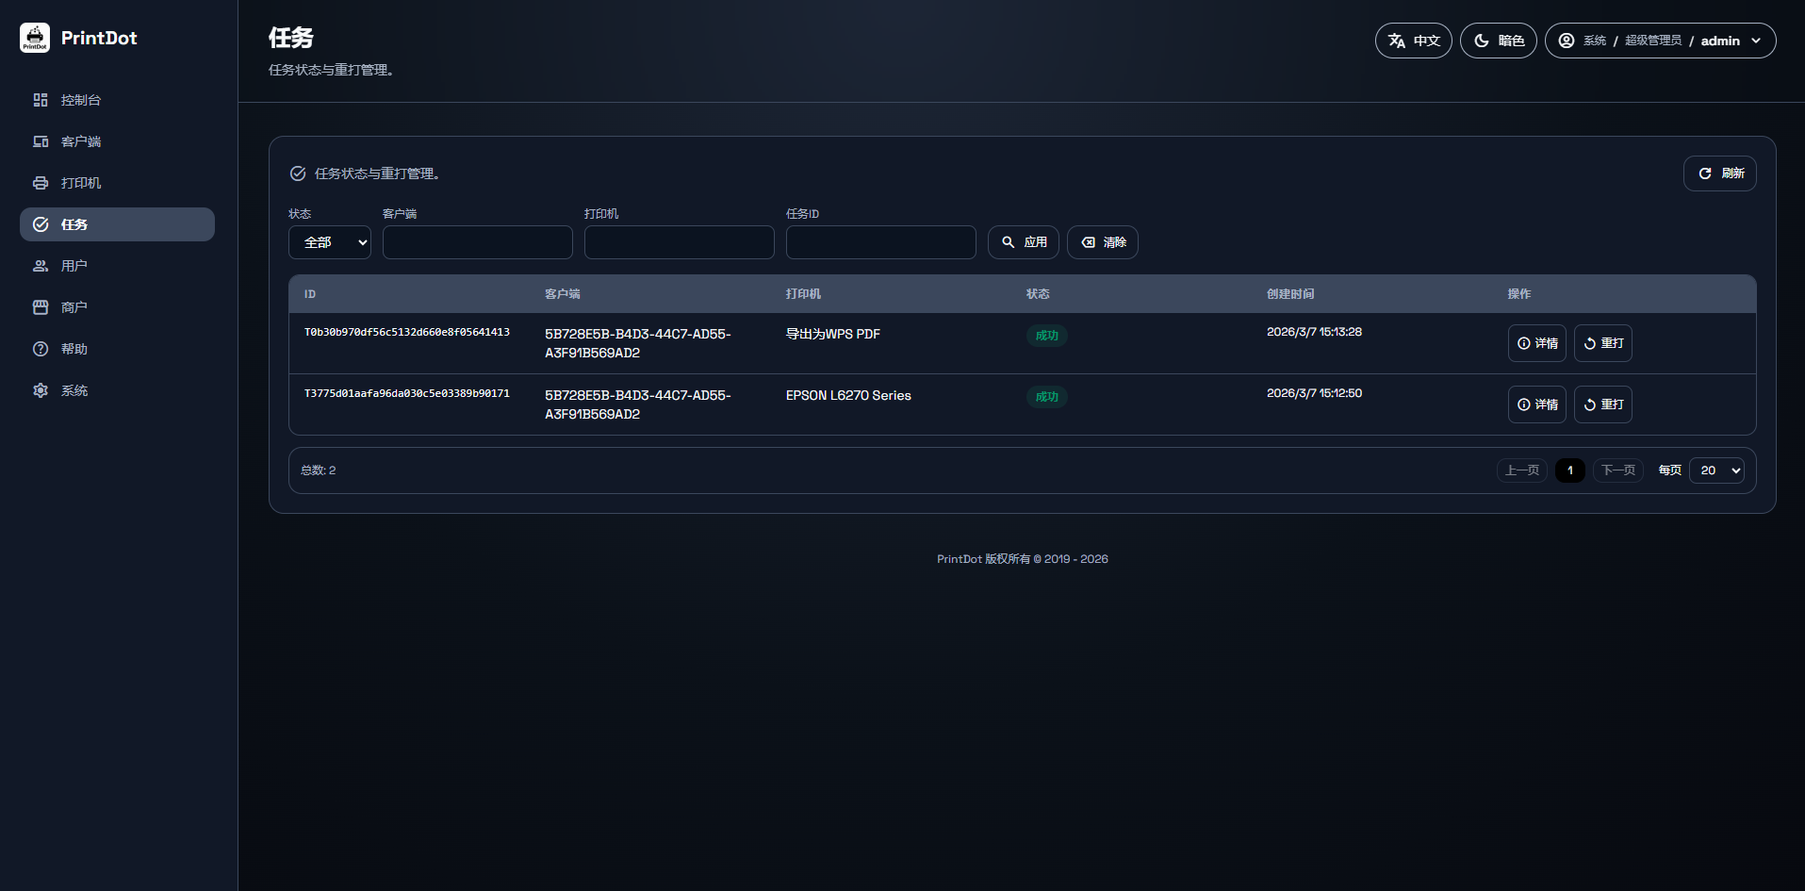Switch language with the 中文 button
Image resolution: width=1805 pixels, height=891 pixels.
(x=1413, y=41)
